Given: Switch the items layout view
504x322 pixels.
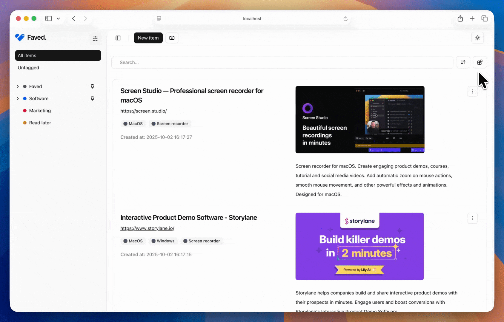Looking at the screenshot, I should click(480, 62).
